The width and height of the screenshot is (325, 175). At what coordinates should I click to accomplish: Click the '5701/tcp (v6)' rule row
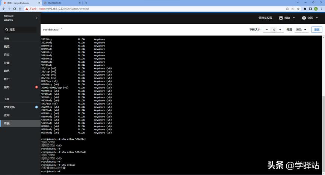tap(77, 120)
